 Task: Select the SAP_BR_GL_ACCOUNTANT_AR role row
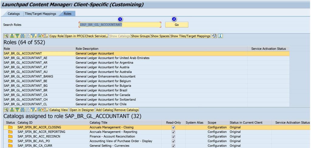(146, 62)
